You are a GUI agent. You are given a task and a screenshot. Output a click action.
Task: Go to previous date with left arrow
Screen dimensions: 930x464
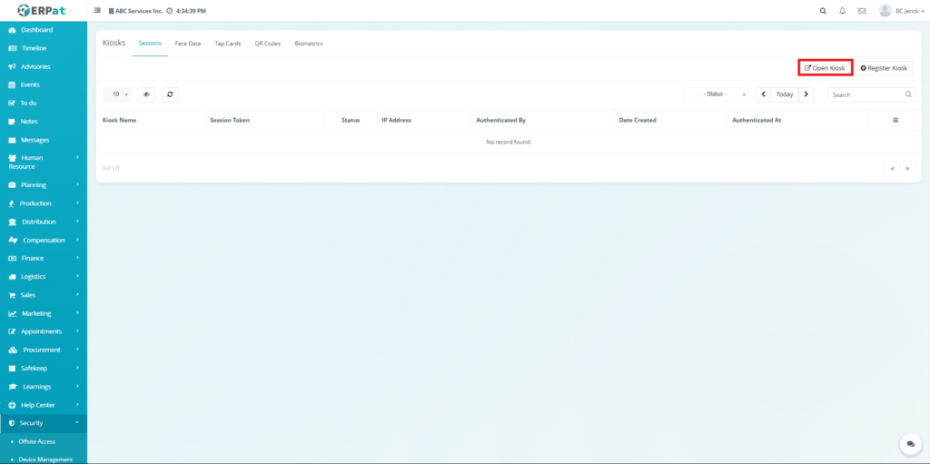(763, 94)
